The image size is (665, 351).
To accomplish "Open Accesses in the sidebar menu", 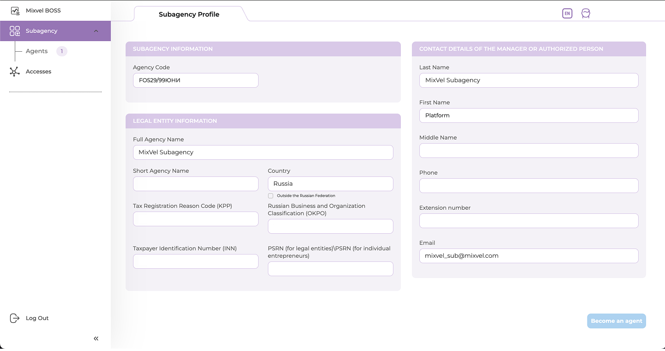I will [38, 72].
